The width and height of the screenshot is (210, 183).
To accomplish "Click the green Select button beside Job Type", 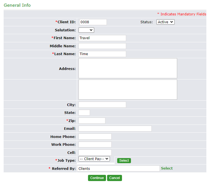I will (124, 160).
